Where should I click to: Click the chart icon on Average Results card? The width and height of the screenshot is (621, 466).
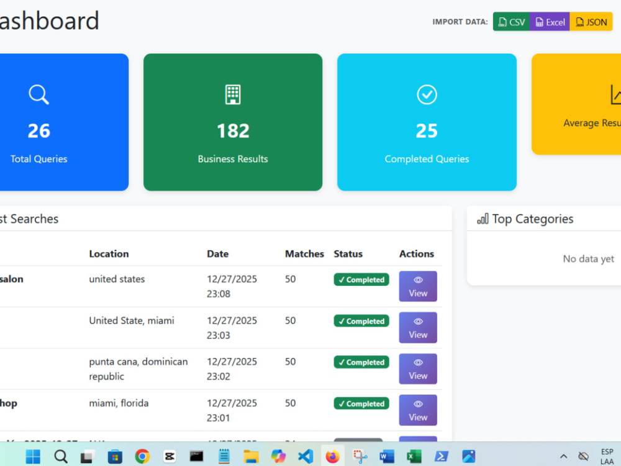pos(616,94)
